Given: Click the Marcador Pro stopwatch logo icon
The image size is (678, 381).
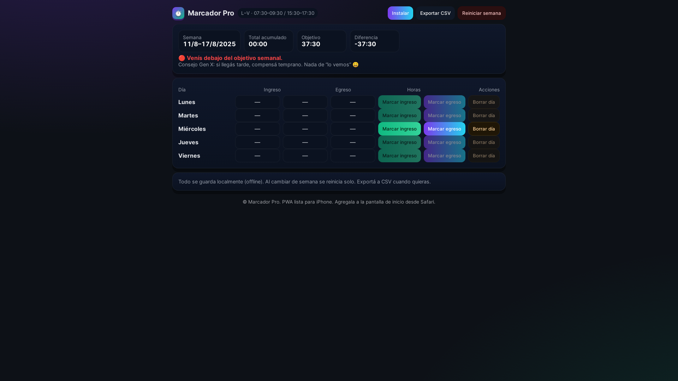Looking at the screenshot, I should (178, 13).
